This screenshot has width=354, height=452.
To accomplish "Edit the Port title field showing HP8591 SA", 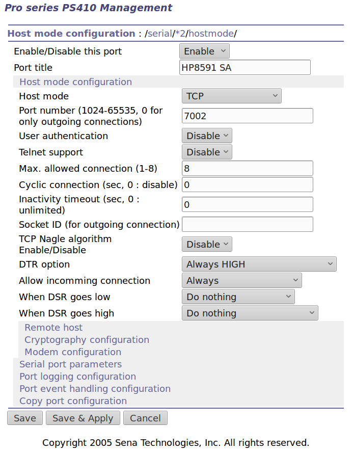I will coord(244,67).
